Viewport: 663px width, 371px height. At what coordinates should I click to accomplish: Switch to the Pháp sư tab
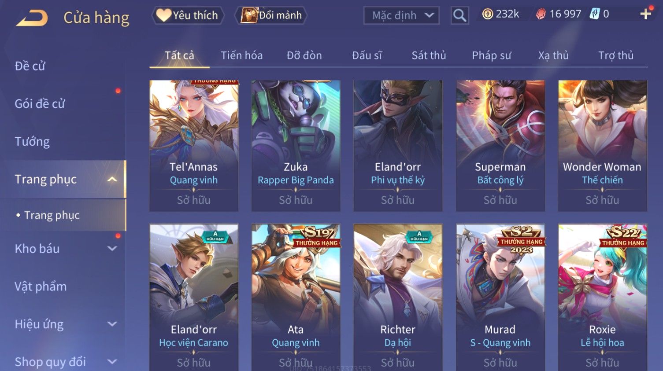[492, 55]
